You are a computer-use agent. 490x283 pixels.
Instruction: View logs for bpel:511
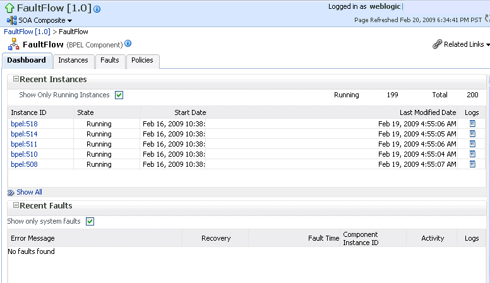point(472,143)
